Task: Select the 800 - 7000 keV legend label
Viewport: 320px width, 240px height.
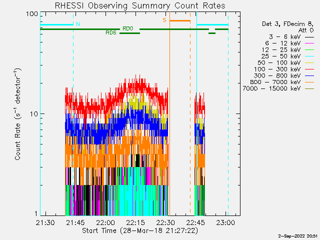Action: pos(275,82)
